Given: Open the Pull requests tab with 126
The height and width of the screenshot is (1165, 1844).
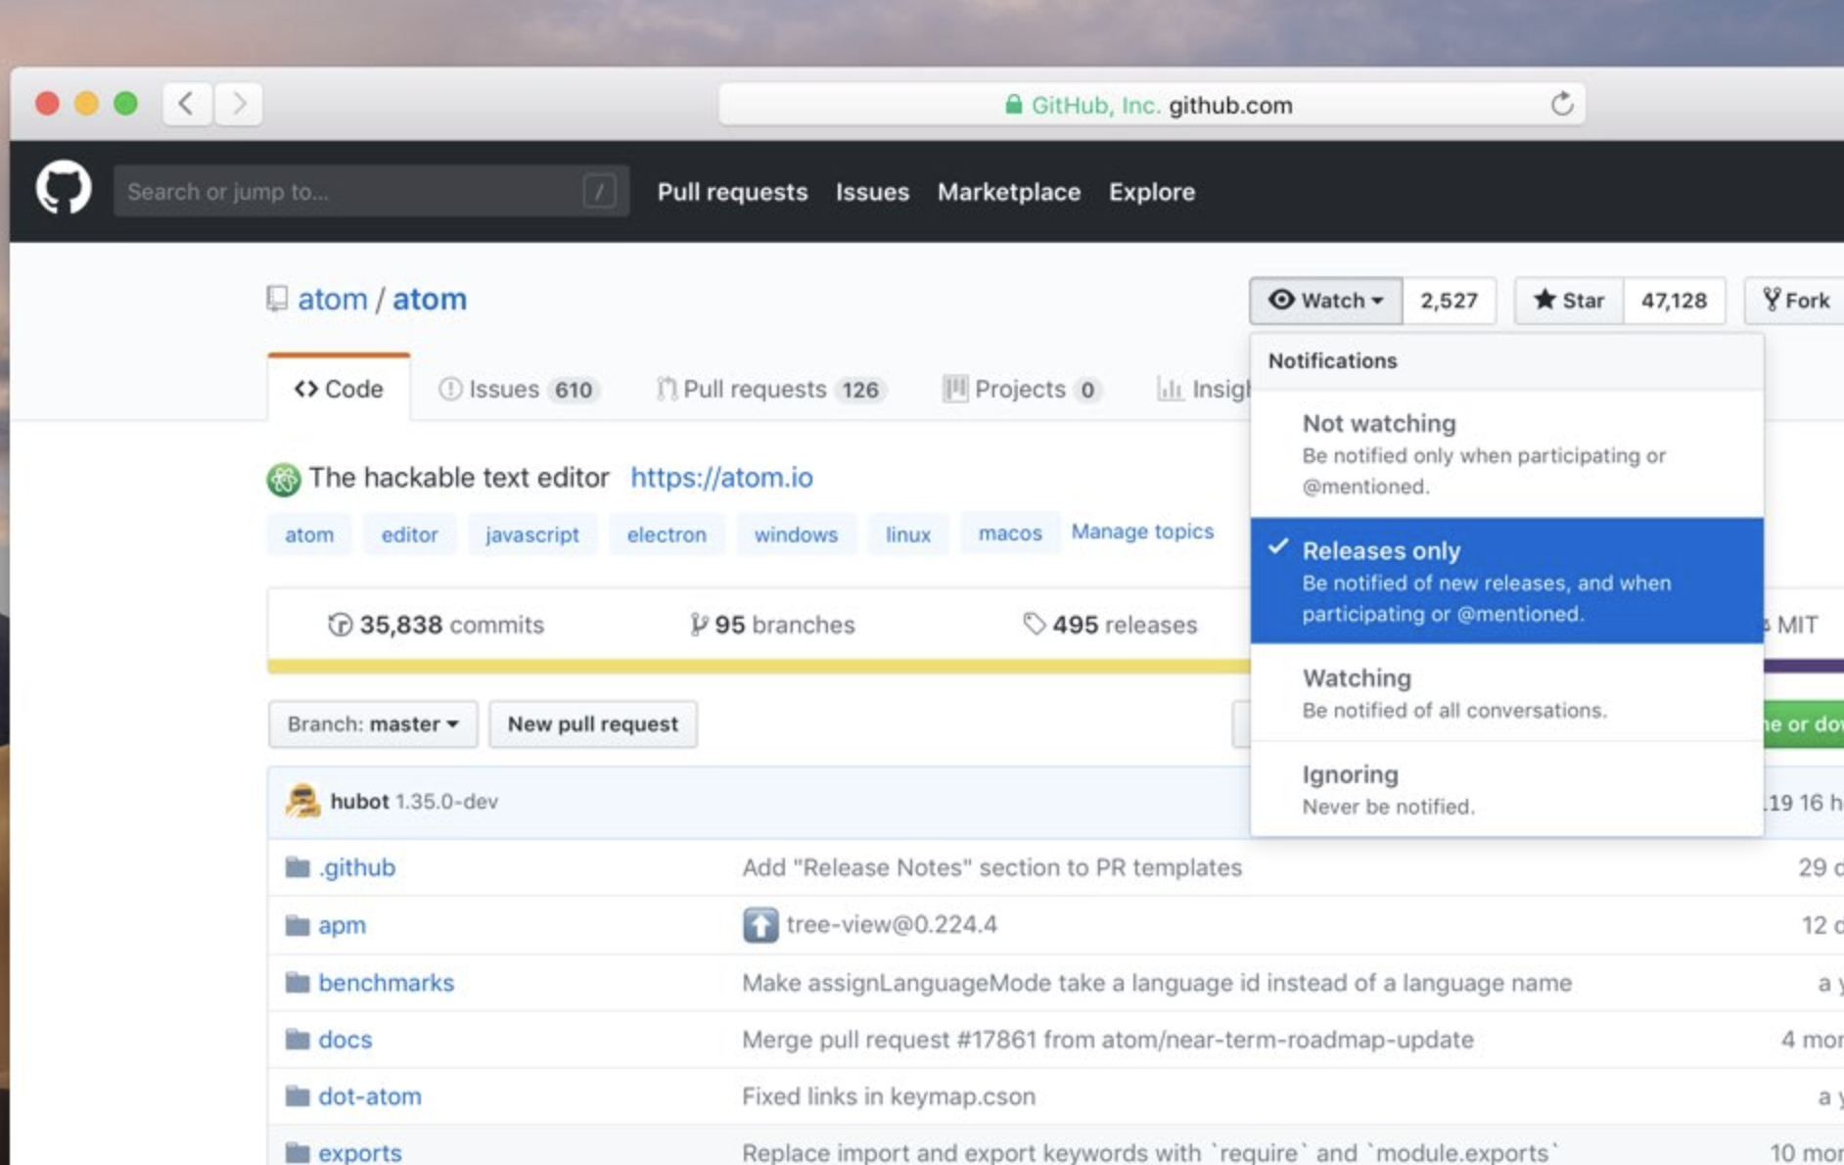Looking at the screenshot, I should pyautogui.click(x=771, y=390).
